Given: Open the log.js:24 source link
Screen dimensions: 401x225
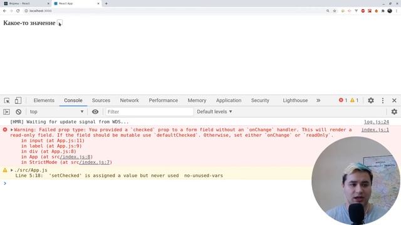Looking at the screenshot, I should pos(377,122).
